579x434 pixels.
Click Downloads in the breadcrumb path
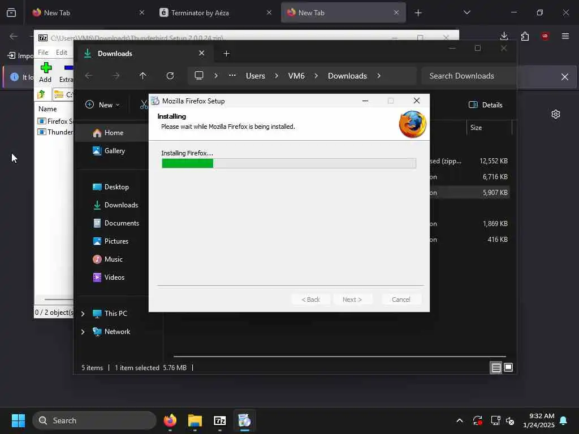tap(348, 76)
